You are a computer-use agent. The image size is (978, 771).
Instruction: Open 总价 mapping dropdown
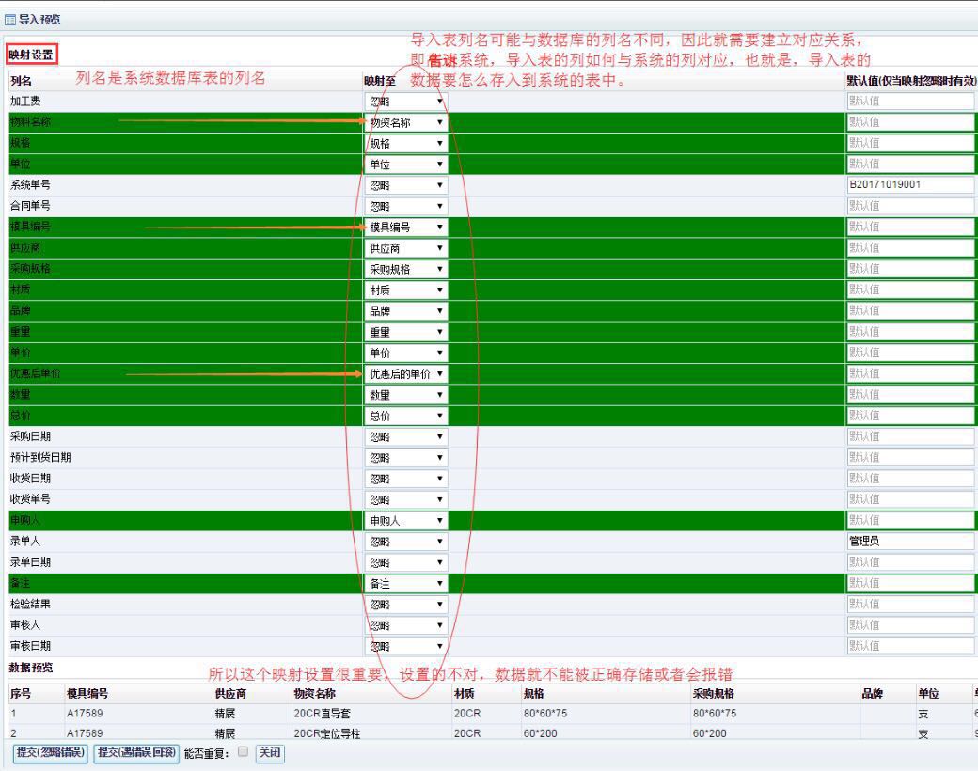[x=406, y=417]
